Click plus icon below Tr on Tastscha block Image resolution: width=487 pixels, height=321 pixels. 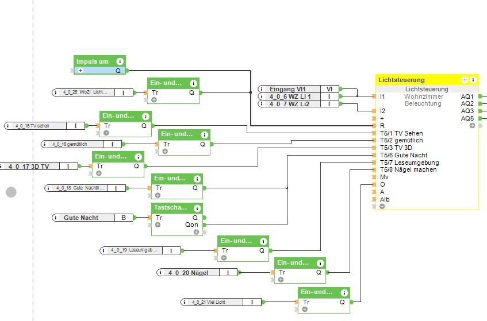point(158,225)
